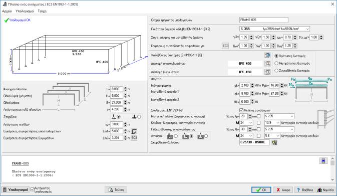Click the Βοήθεια help button
The width and height of the screenshot is (337, 196).
point(304,190)
